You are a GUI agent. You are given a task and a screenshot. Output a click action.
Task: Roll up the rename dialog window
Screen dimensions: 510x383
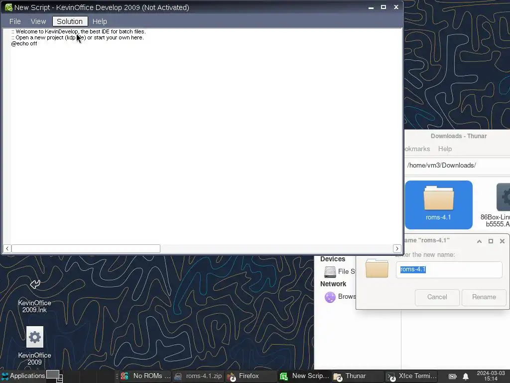[479, 241]
